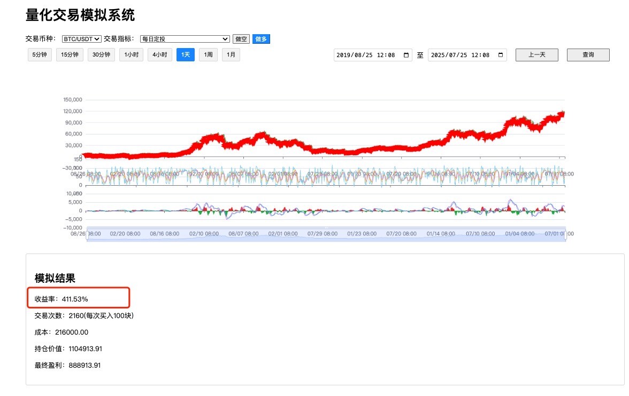This screenshot has width=629, height=396.
Task: Expand the BTC/USDT trading pair dropdown
Action: click(82, 39)
